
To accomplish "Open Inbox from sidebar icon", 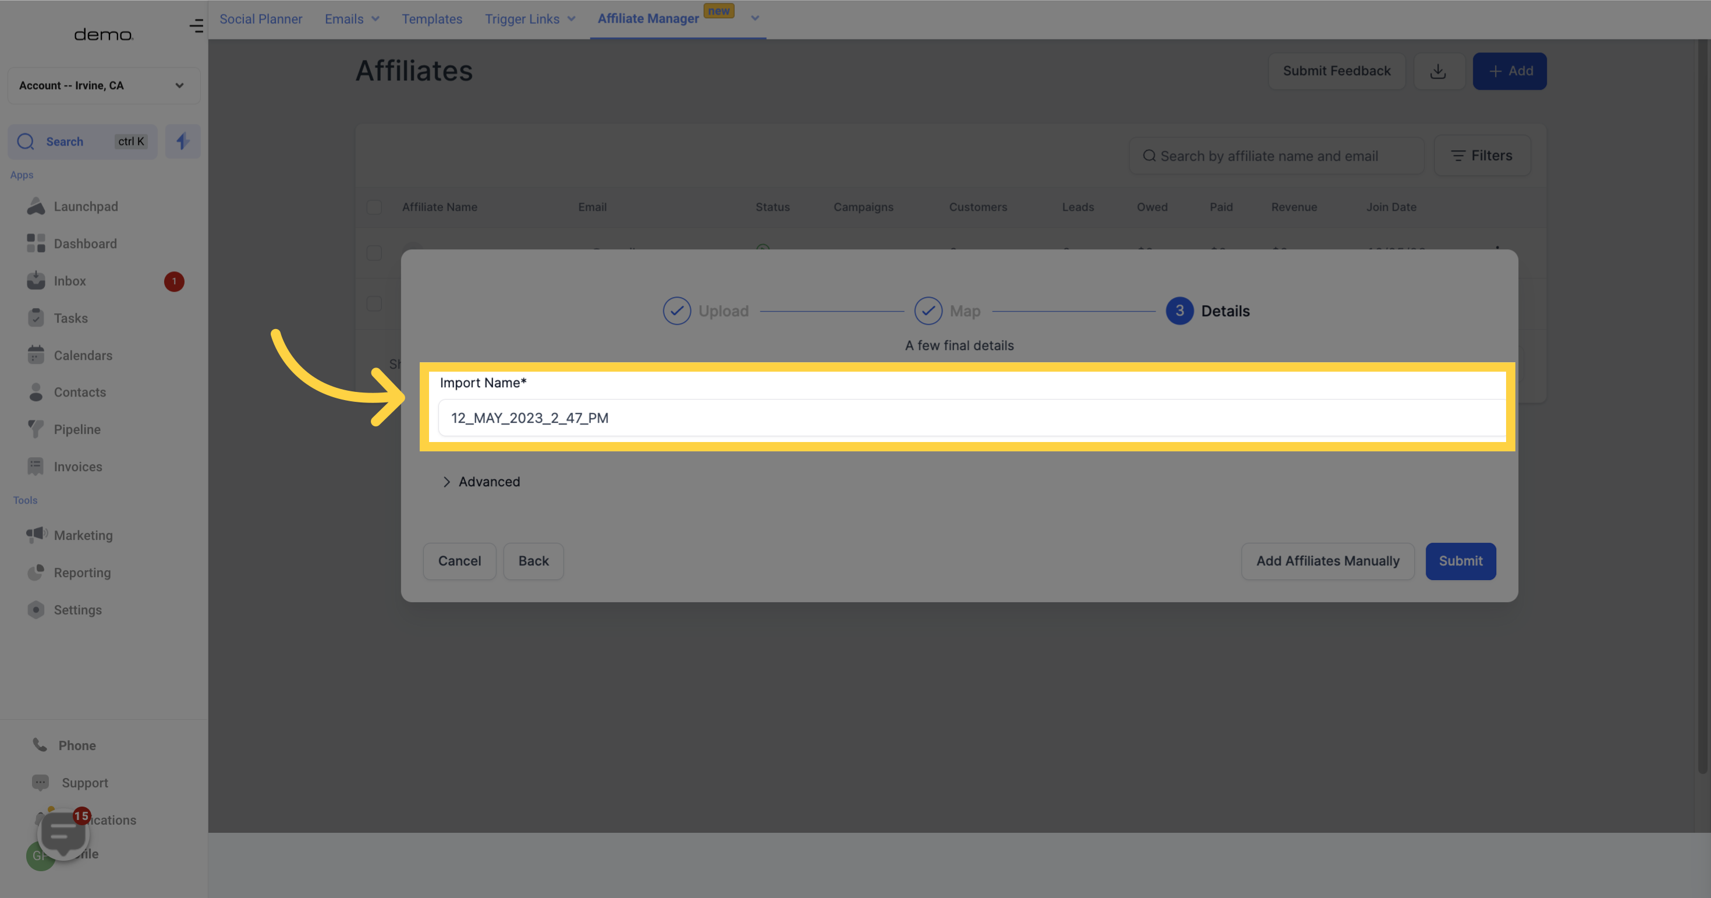I will [x=36, y=281].
